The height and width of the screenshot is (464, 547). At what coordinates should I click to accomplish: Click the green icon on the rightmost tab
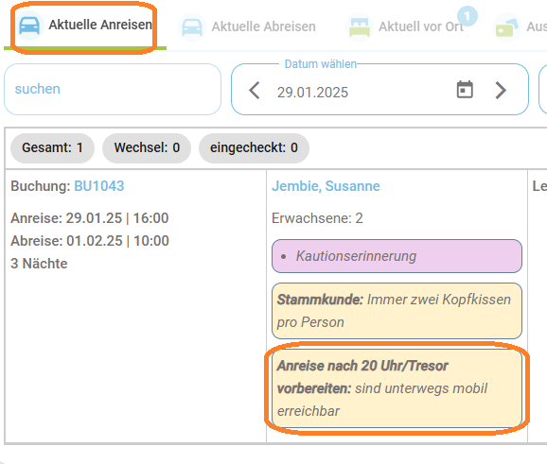(x=506, y=27)
